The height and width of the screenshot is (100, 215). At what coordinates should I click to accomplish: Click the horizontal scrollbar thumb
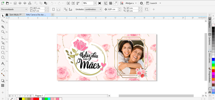[156, 96]
